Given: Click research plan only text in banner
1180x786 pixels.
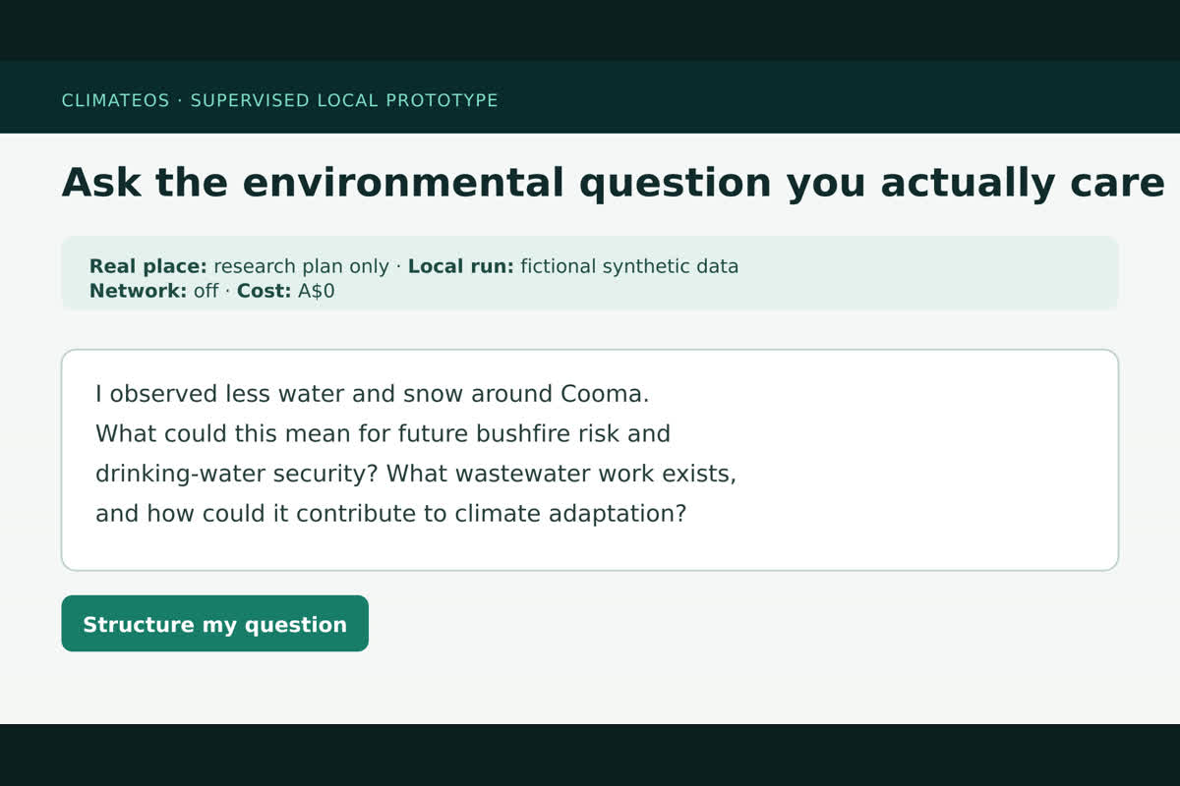Looking at the screenshot, I should 302,266.
